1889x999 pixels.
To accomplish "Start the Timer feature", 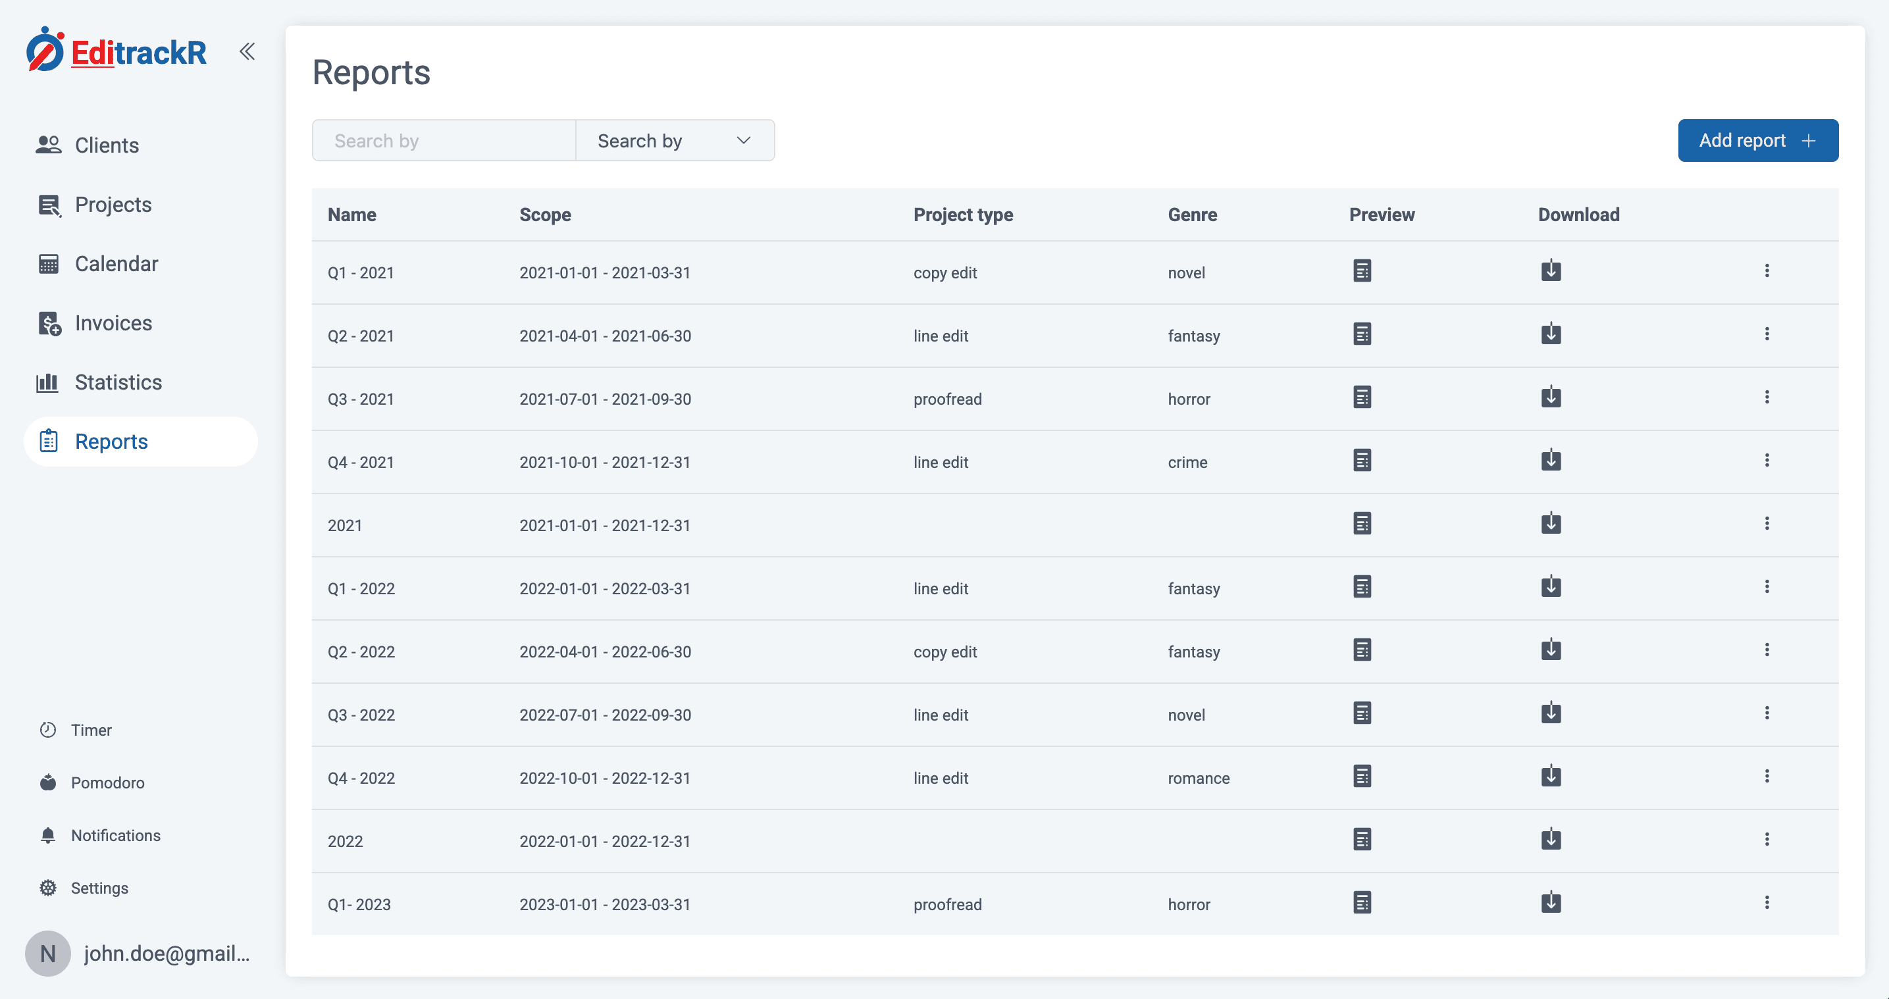I will (x=49, y=730).
